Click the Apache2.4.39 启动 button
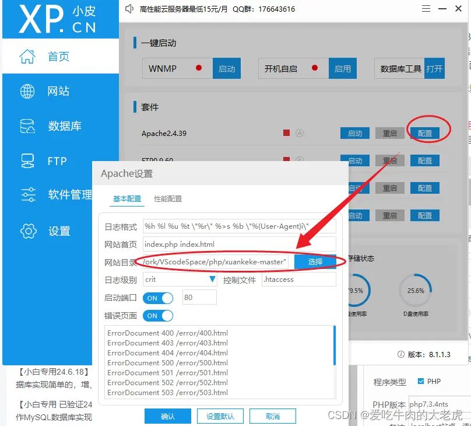The image size is (471, 426). point(355,133)
